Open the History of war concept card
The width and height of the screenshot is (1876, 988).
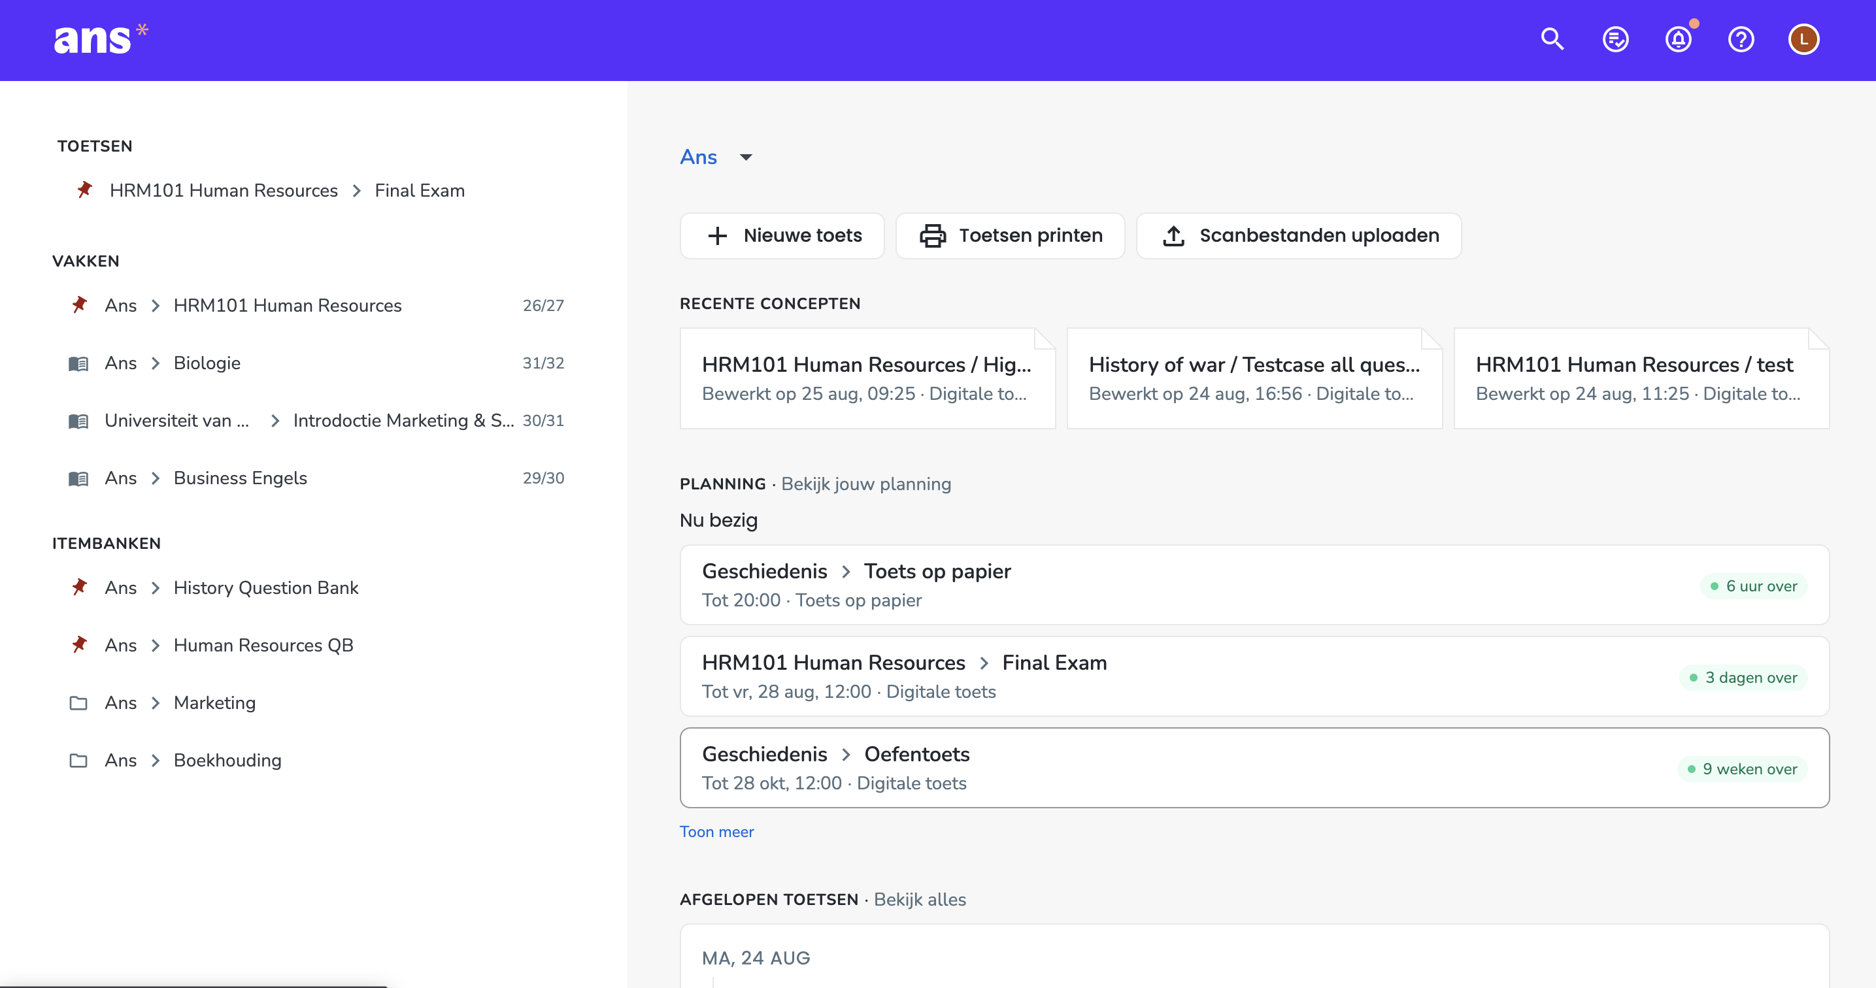(1254, 378)
